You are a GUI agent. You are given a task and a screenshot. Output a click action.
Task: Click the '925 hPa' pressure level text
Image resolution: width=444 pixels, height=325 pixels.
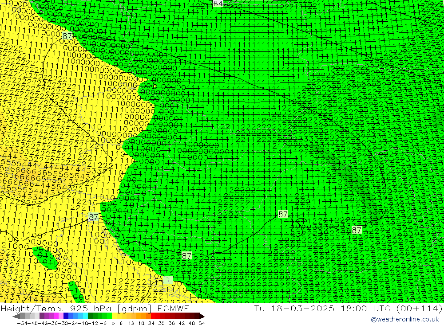pyautogui.click(x=90, y=309)
